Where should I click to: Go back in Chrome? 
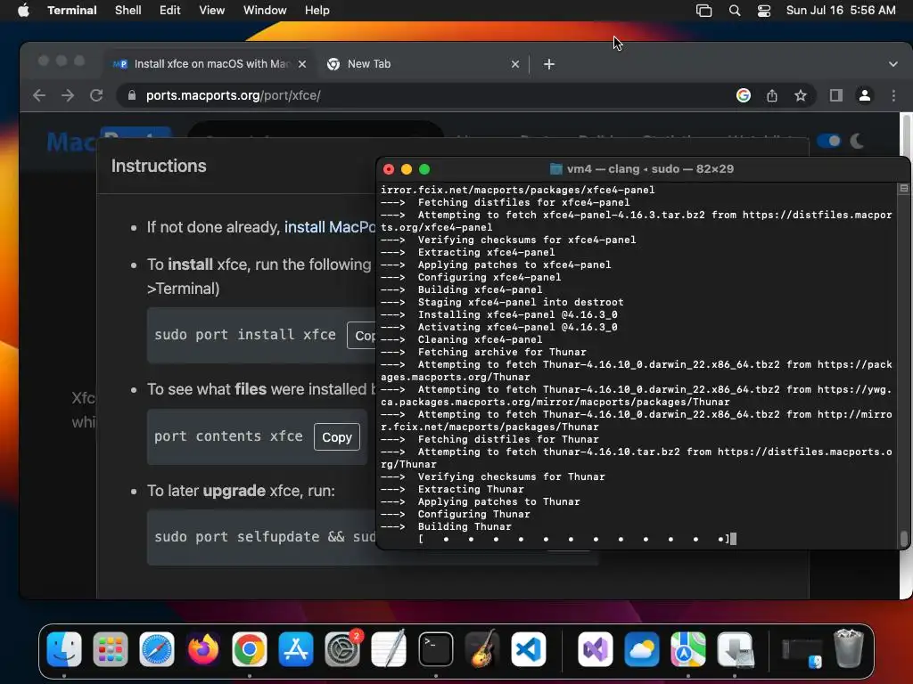[x=39, y=95]
